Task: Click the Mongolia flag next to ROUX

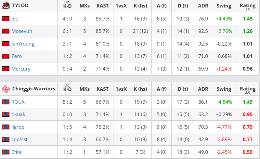Action: [x=6, y=102]
